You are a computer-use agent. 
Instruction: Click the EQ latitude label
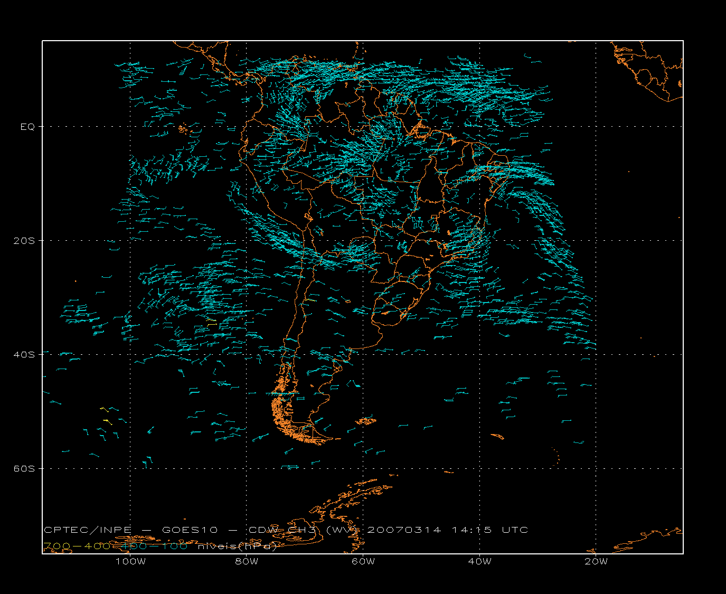pyautogui.click(x=27, y=127)
